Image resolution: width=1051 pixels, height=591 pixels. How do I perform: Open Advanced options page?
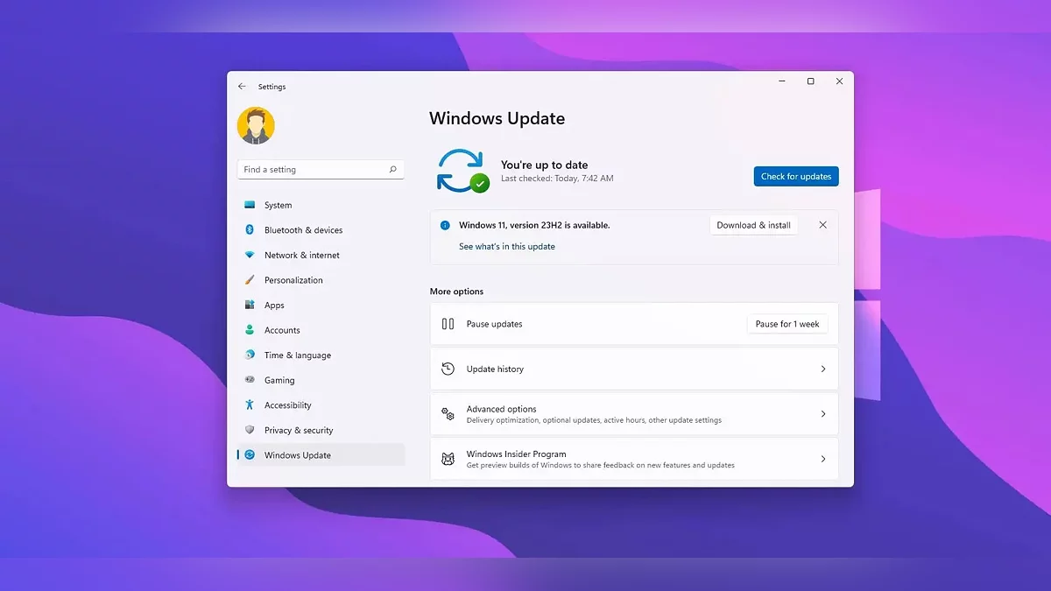pos(634,414)
